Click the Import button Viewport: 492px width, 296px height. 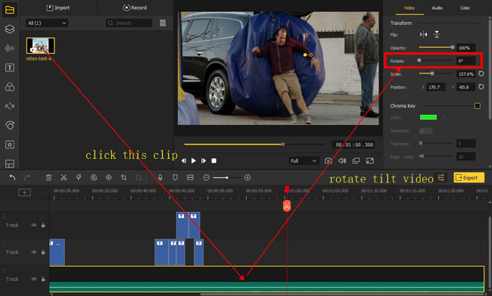coord(58,8)
